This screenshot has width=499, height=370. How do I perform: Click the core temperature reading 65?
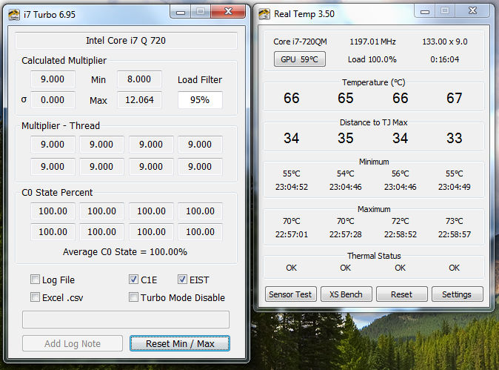pyautogui.click(x=346, y=98)
